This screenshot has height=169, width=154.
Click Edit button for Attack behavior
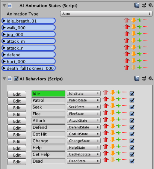17,121
